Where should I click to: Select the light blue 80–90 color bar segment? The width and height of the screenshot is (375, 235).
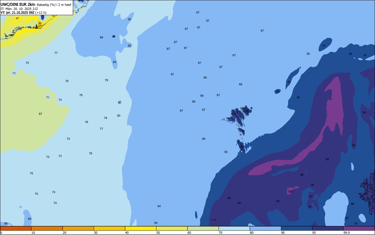(265, 228)
